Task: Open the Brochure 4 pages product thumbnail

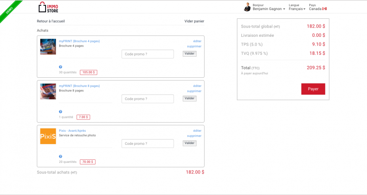Action: coord(48,47)
